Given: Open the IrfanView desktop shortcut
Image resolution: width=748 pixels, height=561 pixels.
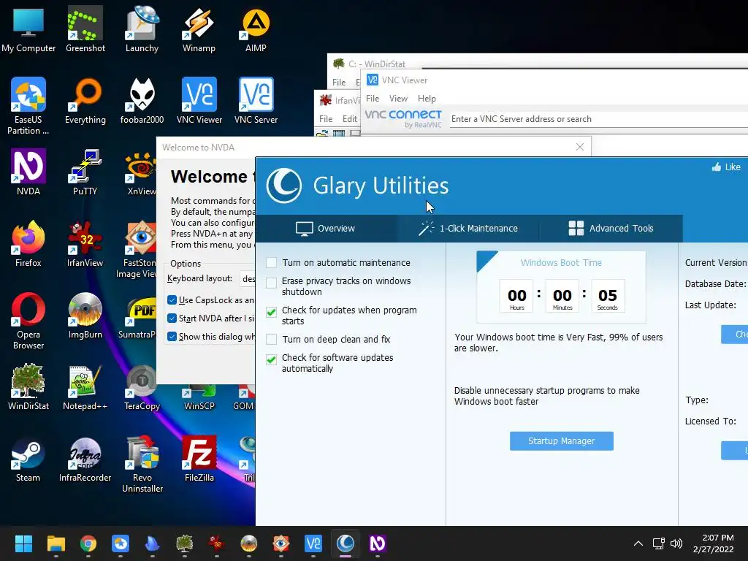Looking at the screenshot, I should click(85, 244).
